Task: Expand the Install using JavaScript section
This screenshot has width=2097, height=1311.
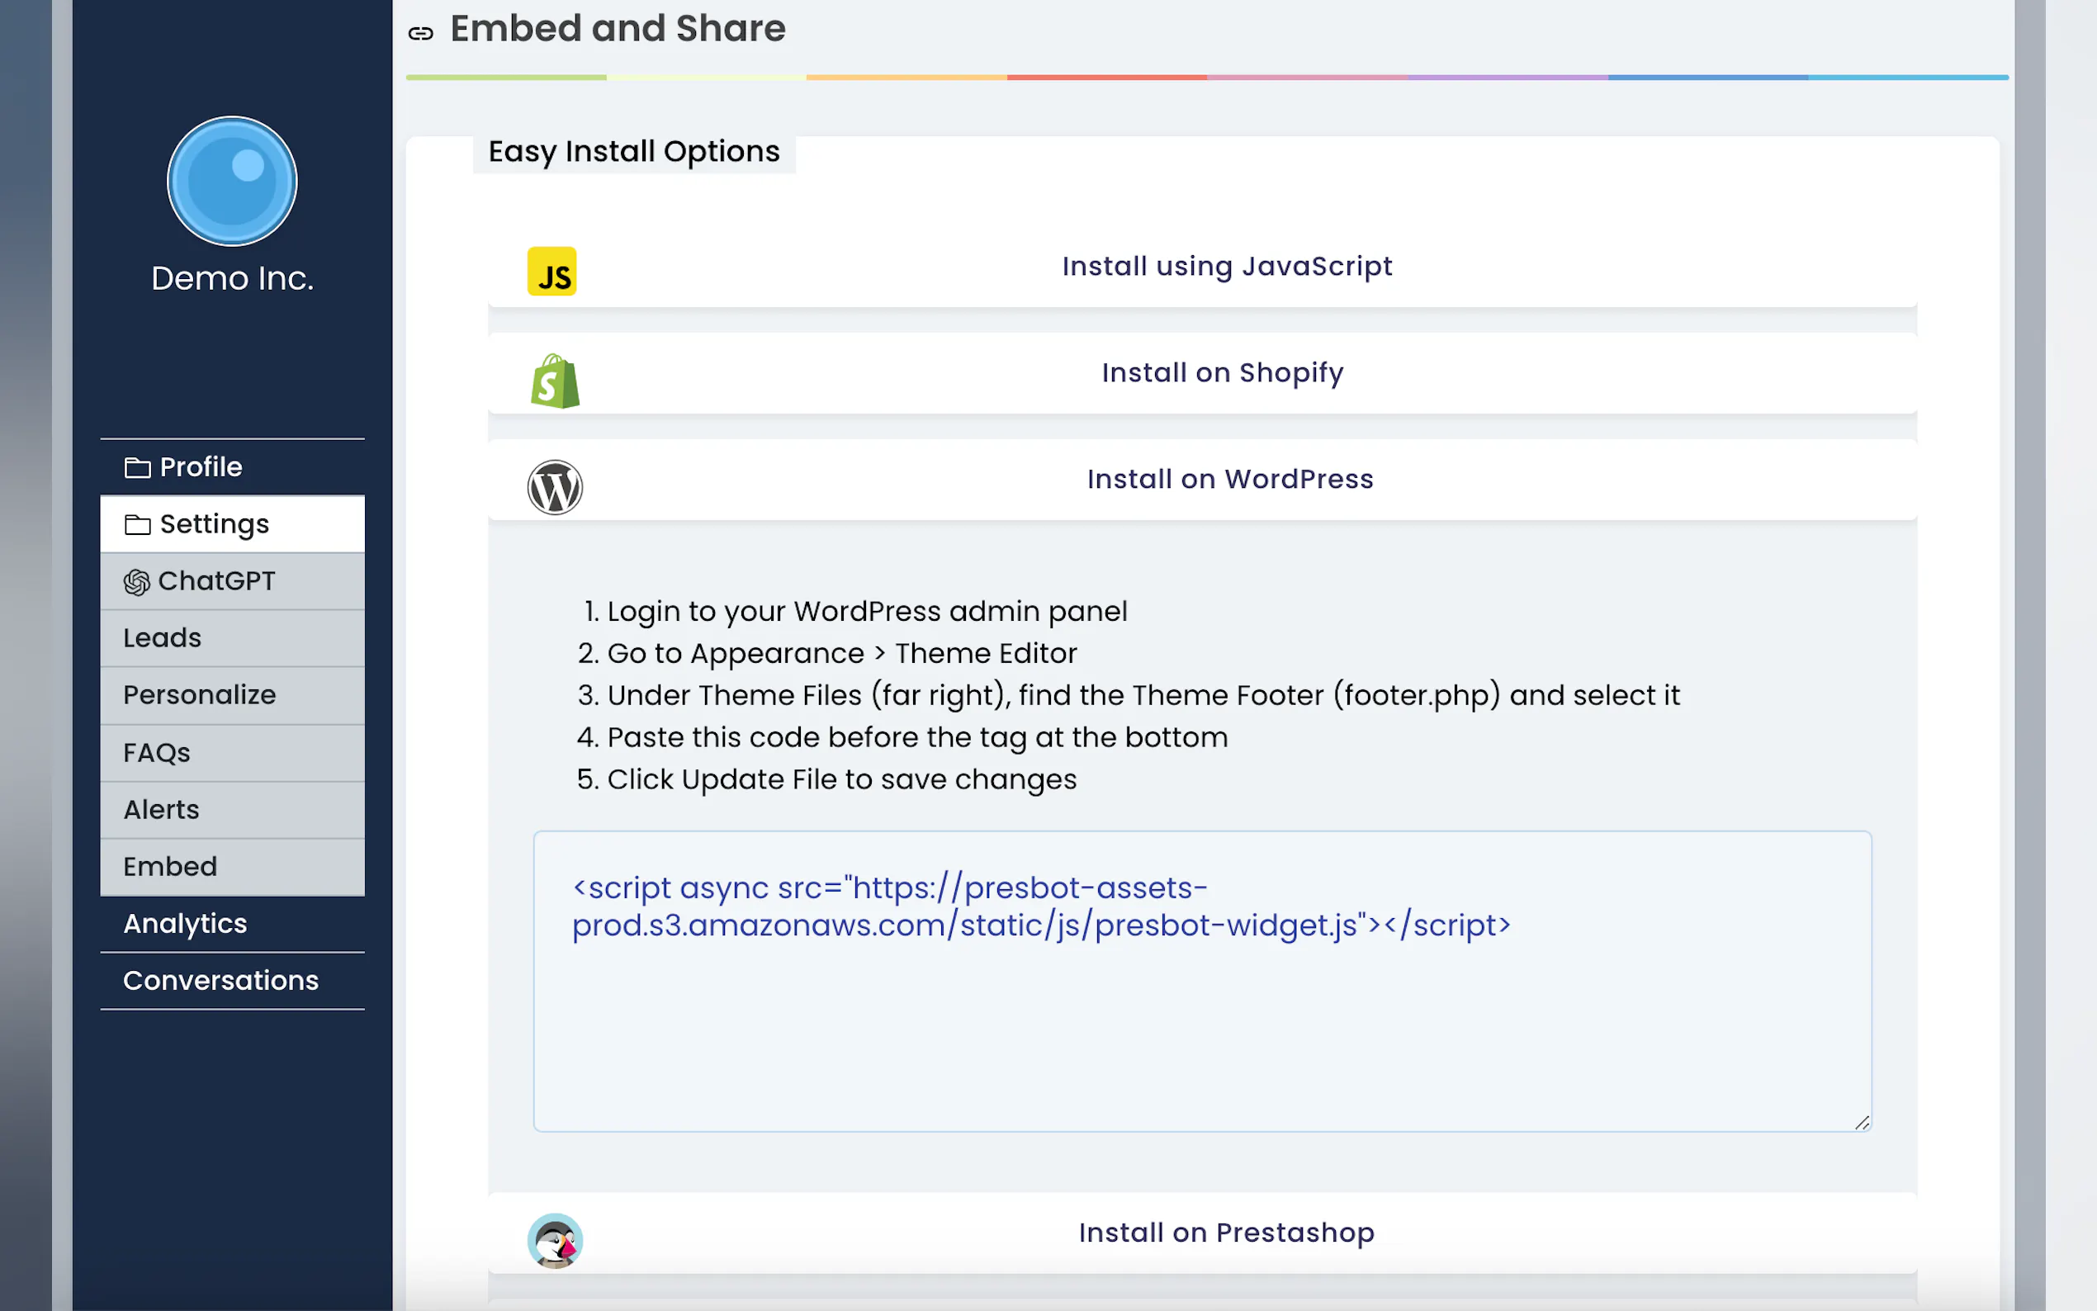Action: coord(1226,266)
